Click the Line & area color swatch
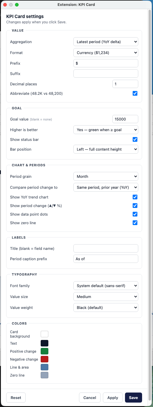153x407 pixels. [45, 367]
